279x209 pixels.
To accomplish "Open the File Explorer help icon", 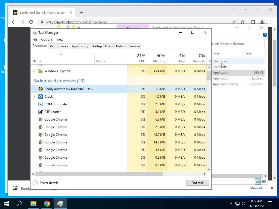I will pyautogui.click(x=265, y=35).
